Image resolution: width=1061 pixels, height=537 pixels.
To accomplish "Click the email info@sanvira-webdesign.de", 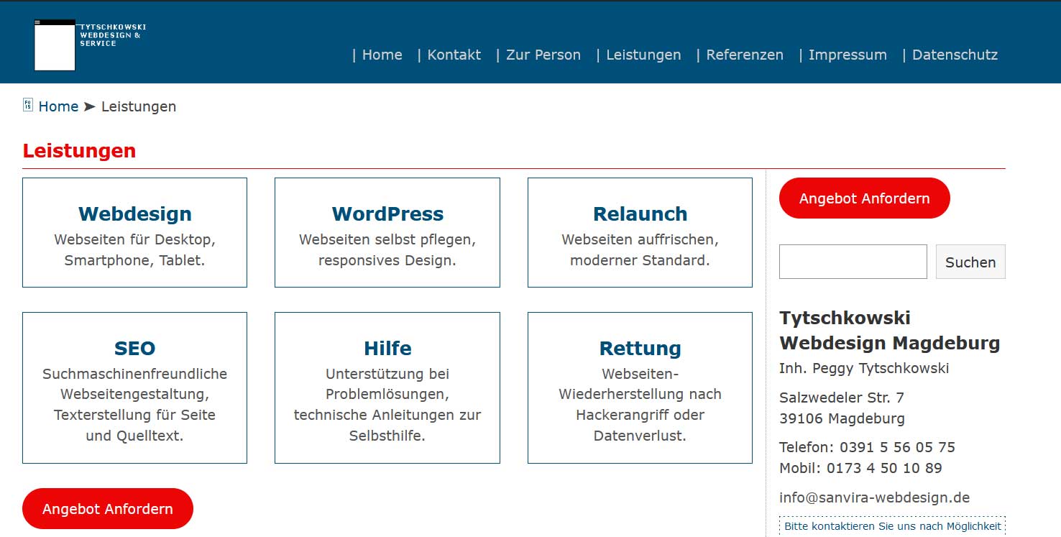I will click(x=874, y=497).
